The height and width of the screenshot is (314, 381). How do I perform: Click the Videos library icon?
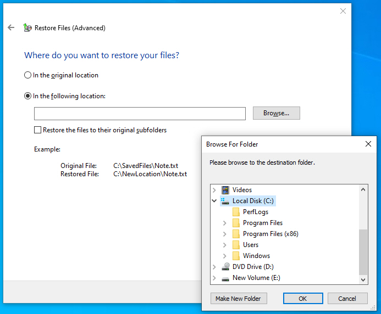tap(225, 190)
